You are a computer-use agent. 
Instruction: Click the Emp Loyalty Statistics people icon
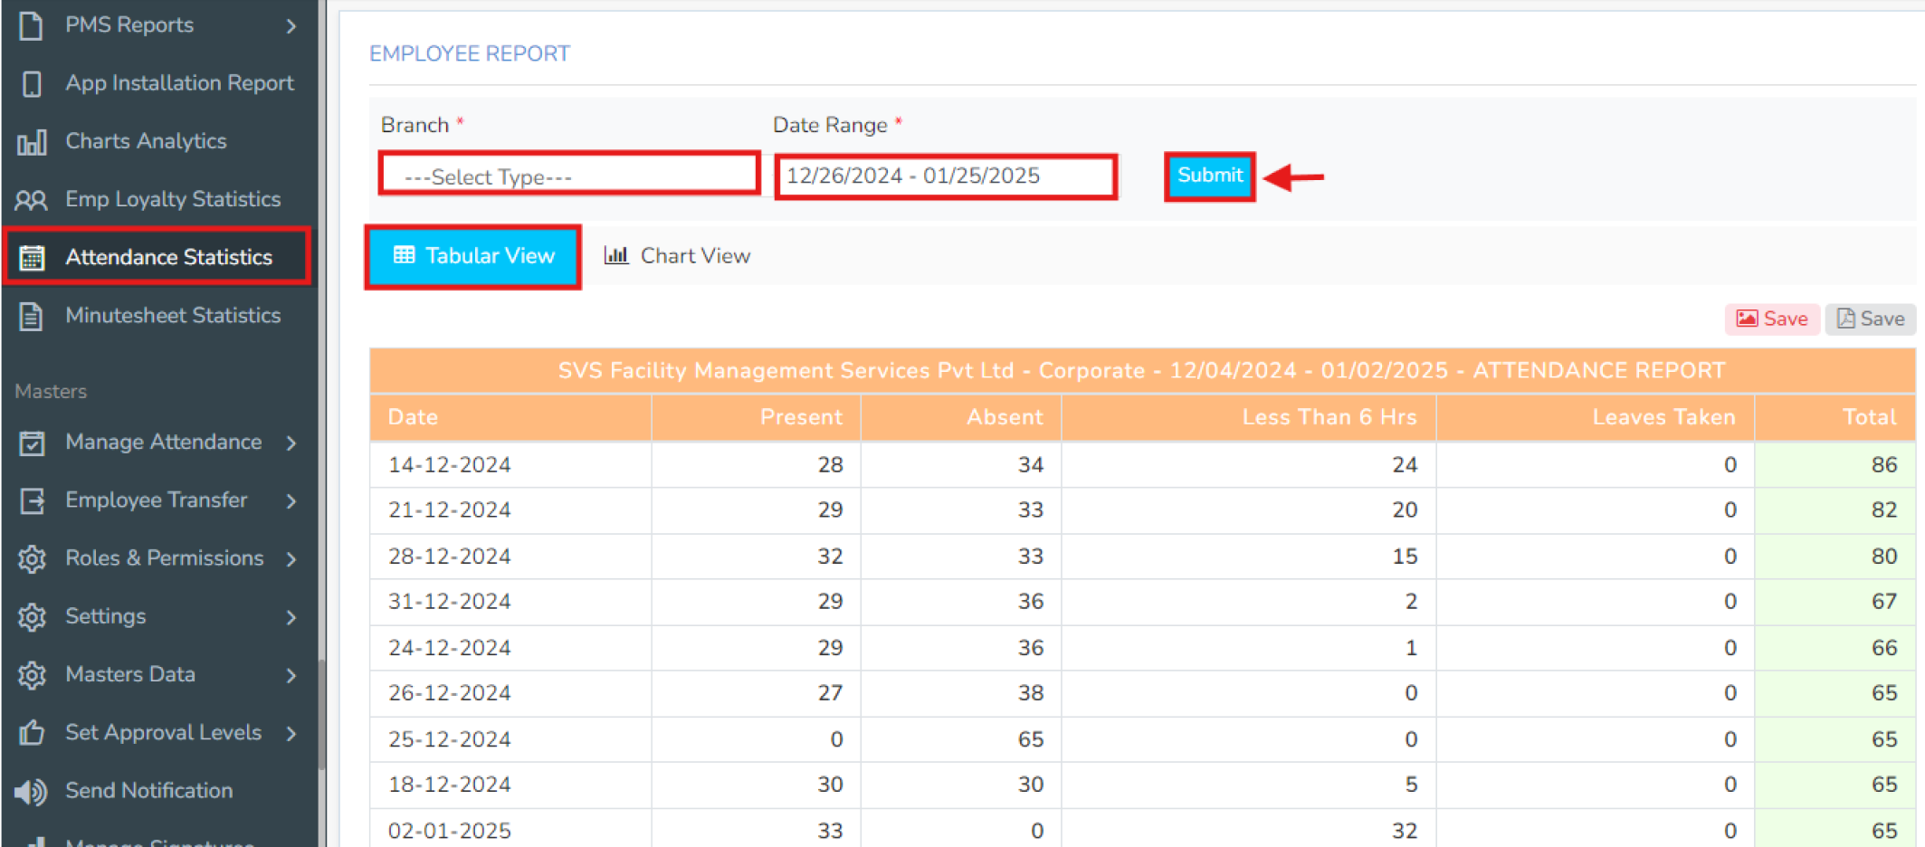[x=32, y=200]
